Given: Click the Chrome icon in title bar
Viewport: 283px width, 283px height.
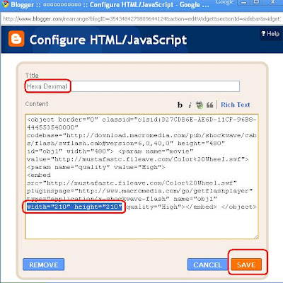Looking at the screenshot, I should 5,4.
